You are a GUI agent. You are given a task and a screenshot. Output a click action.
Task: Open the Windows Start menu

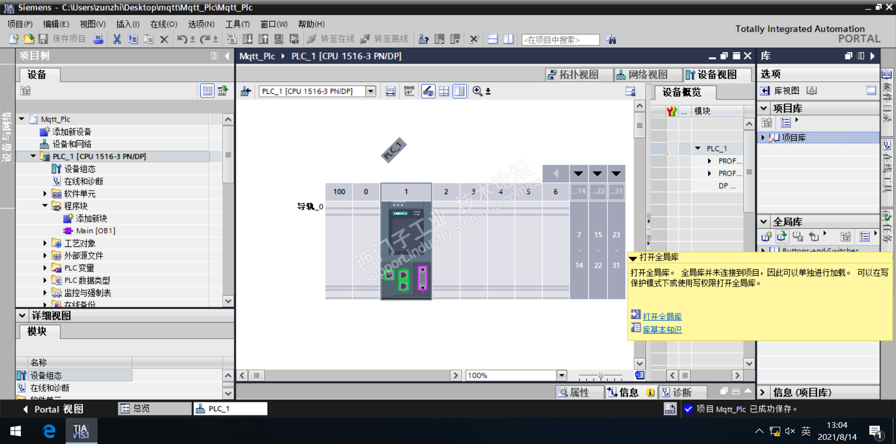point(16,431)
